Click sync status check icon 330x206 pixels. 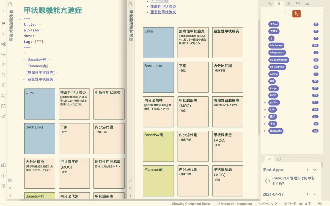(x=320, y=204)
